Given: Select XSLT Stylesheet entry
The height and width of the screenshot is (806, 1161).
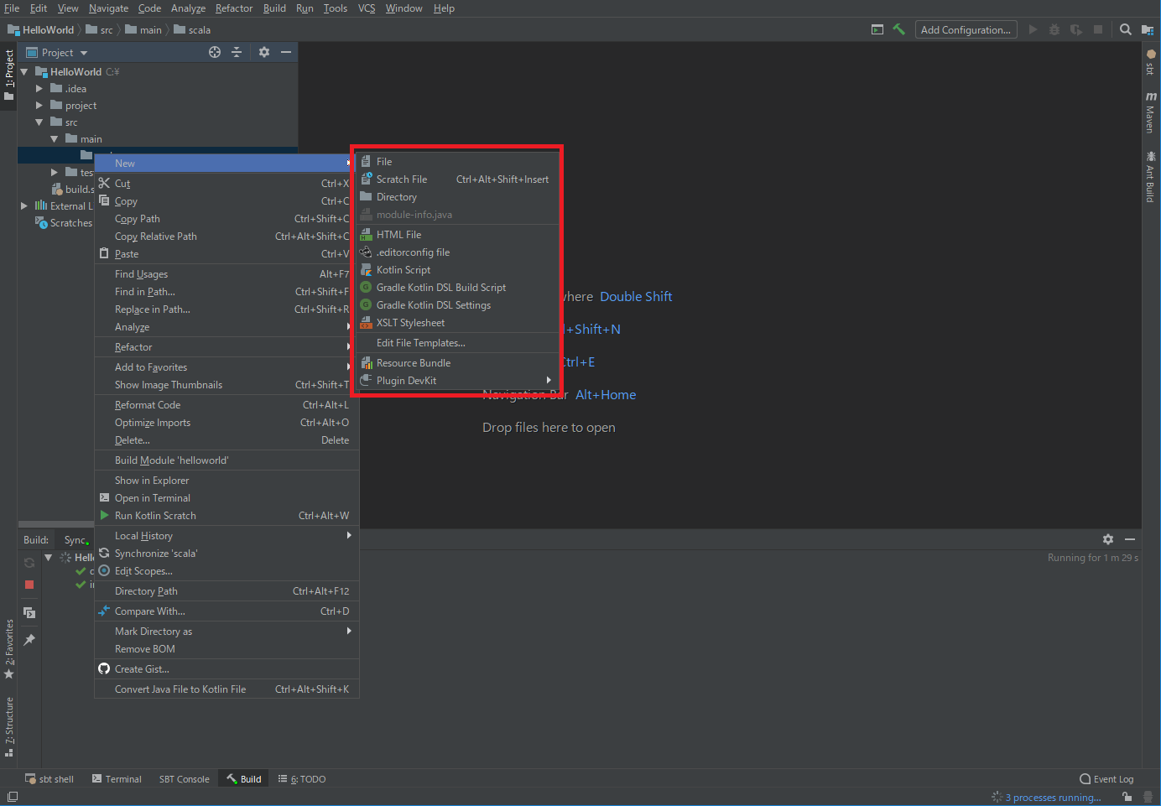Looking at the screenshot, I should click(x=457, y=323).
